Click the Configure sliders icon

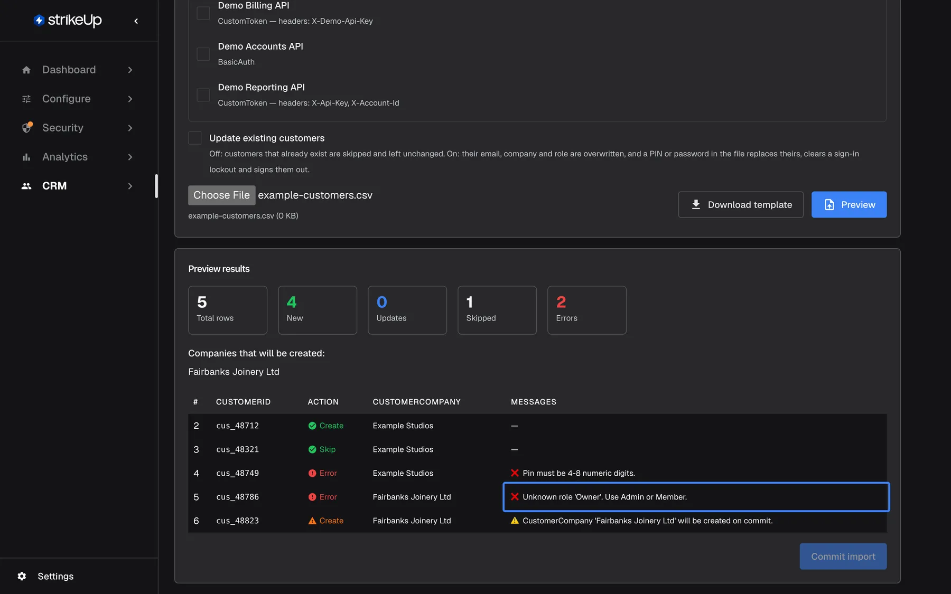click(x=26, y=99)
